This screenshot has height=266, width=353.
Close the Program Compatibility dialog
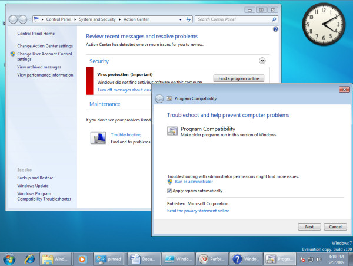(x=344, y=90)
